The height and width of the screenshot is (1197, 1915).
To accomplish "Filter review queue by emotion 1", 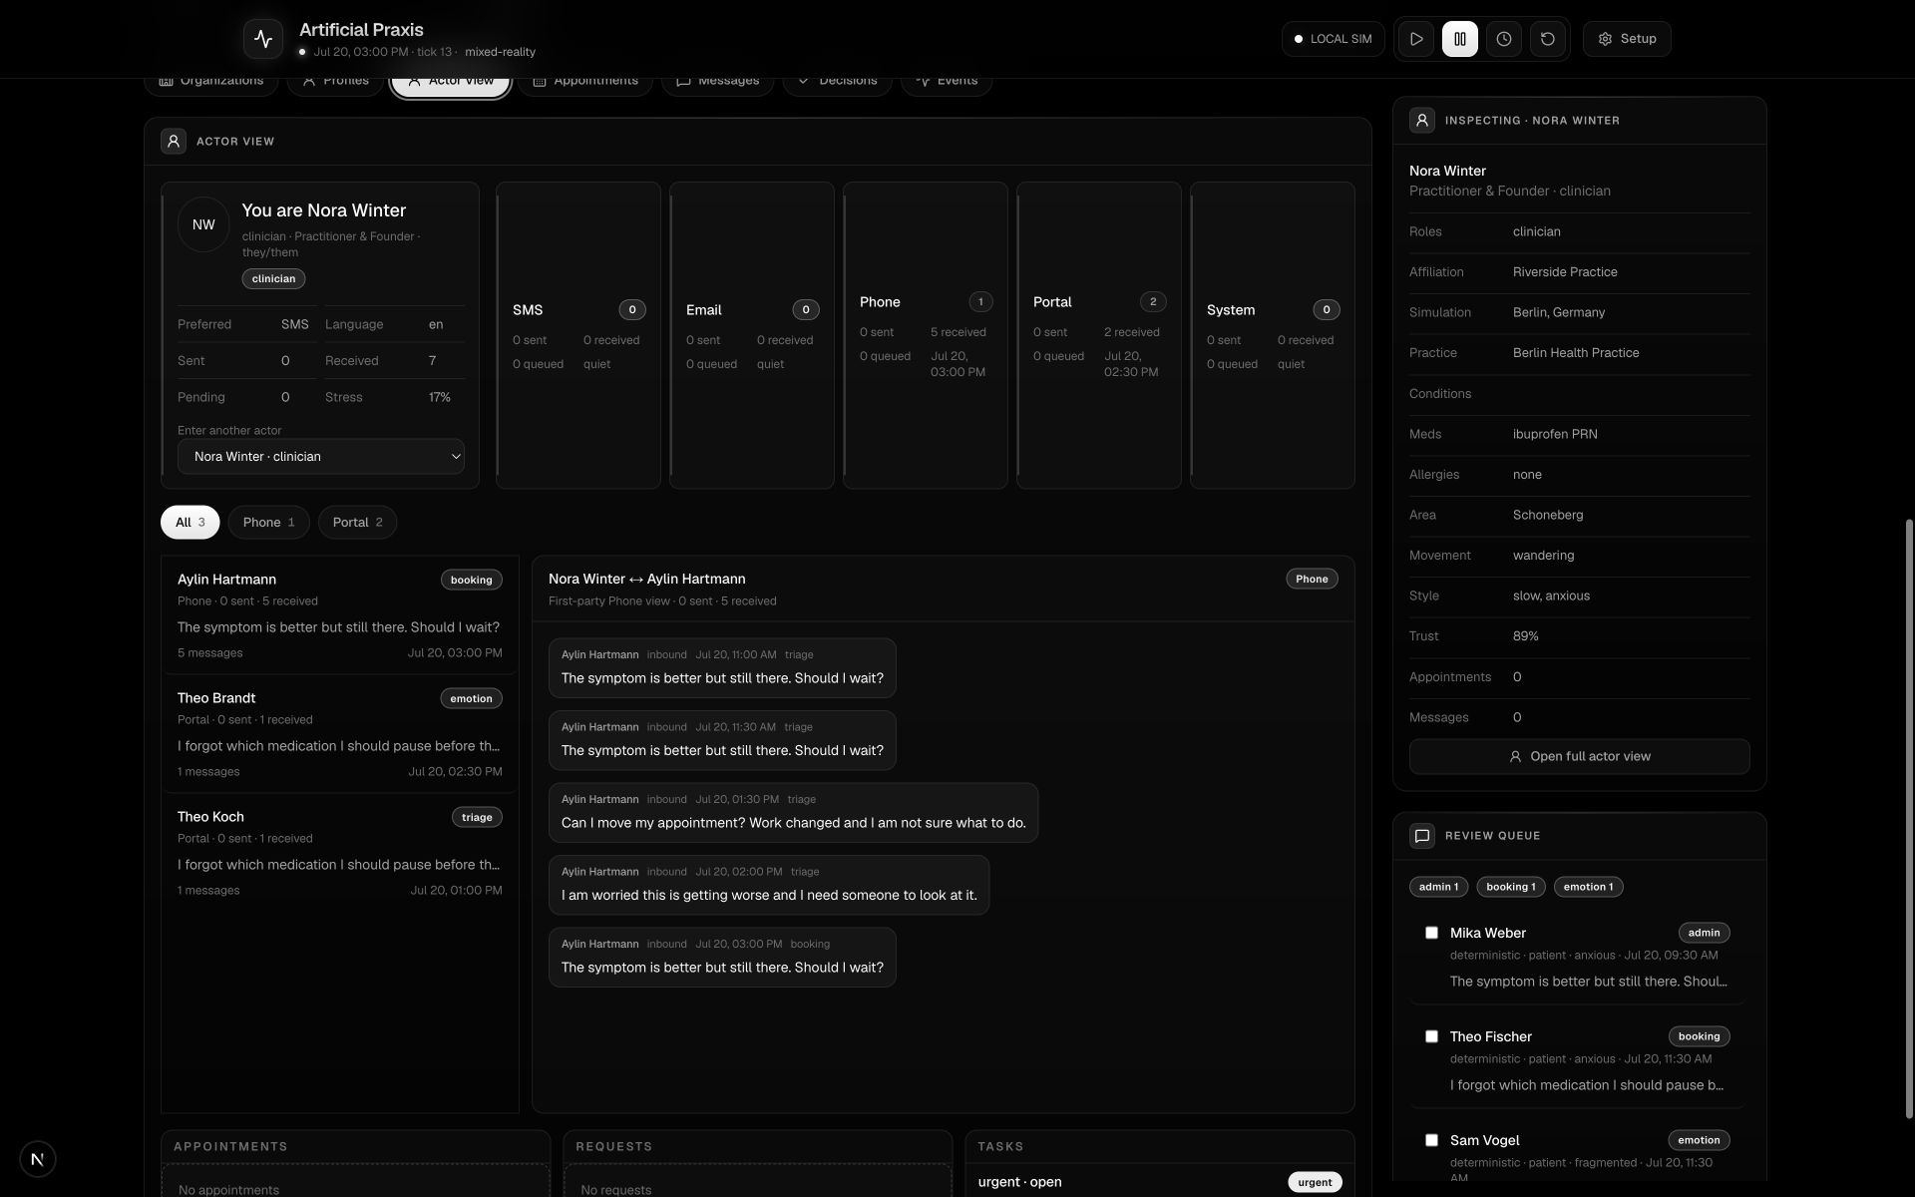I will [x=1588, y=887].
